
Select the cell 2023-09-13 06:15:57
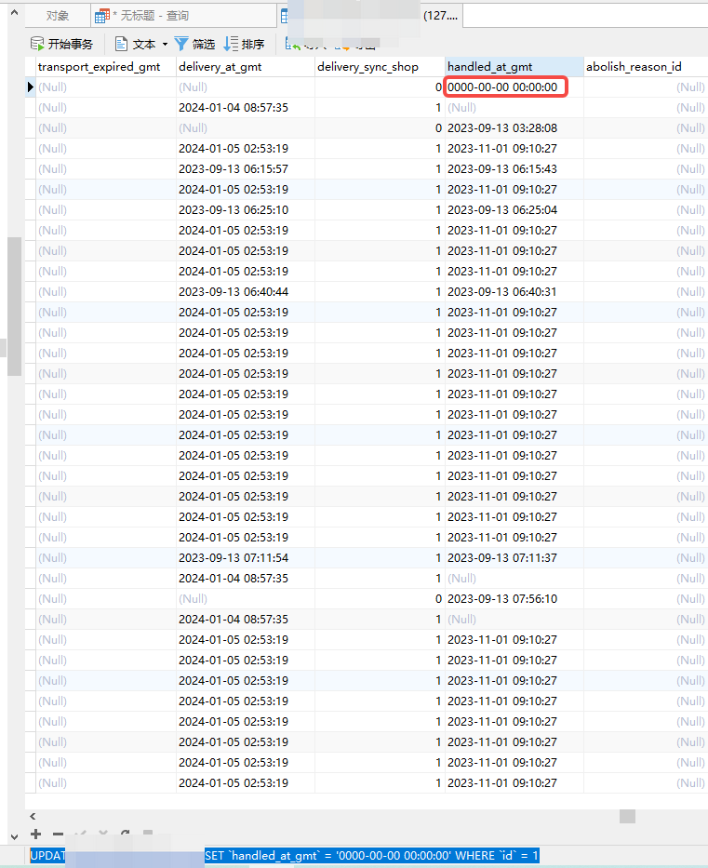(x=246, y=168)
